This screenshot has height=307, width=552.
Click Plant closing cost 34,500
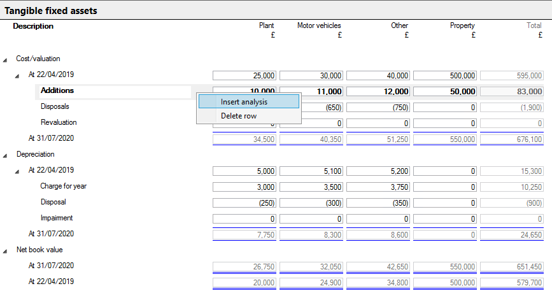(244, 139)
